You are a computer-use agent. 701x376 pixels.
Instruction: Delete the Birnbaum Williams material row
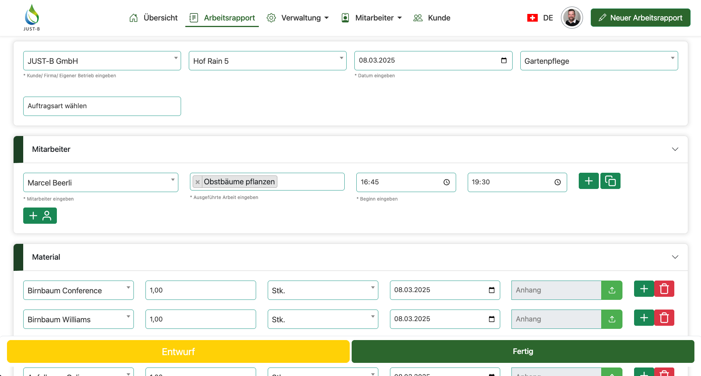(x=664, y=318)
